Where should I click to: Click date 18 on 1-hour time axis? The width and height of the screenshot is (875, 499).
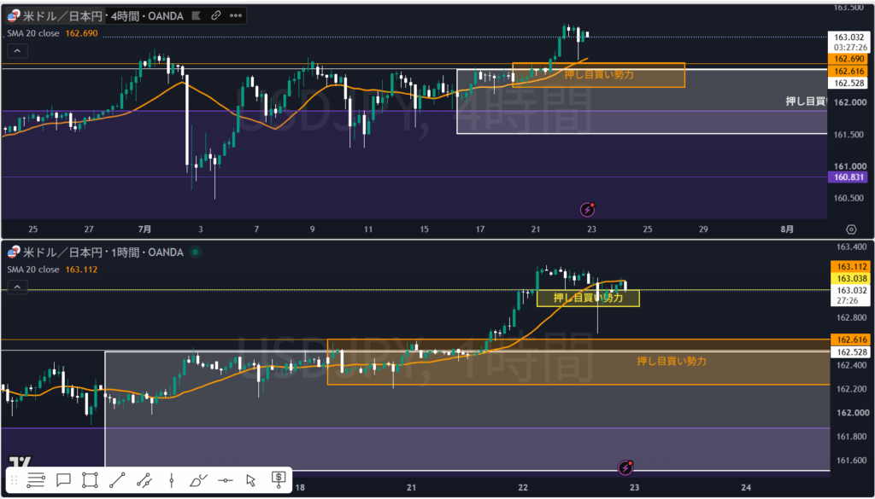click(x=300, y=487)
